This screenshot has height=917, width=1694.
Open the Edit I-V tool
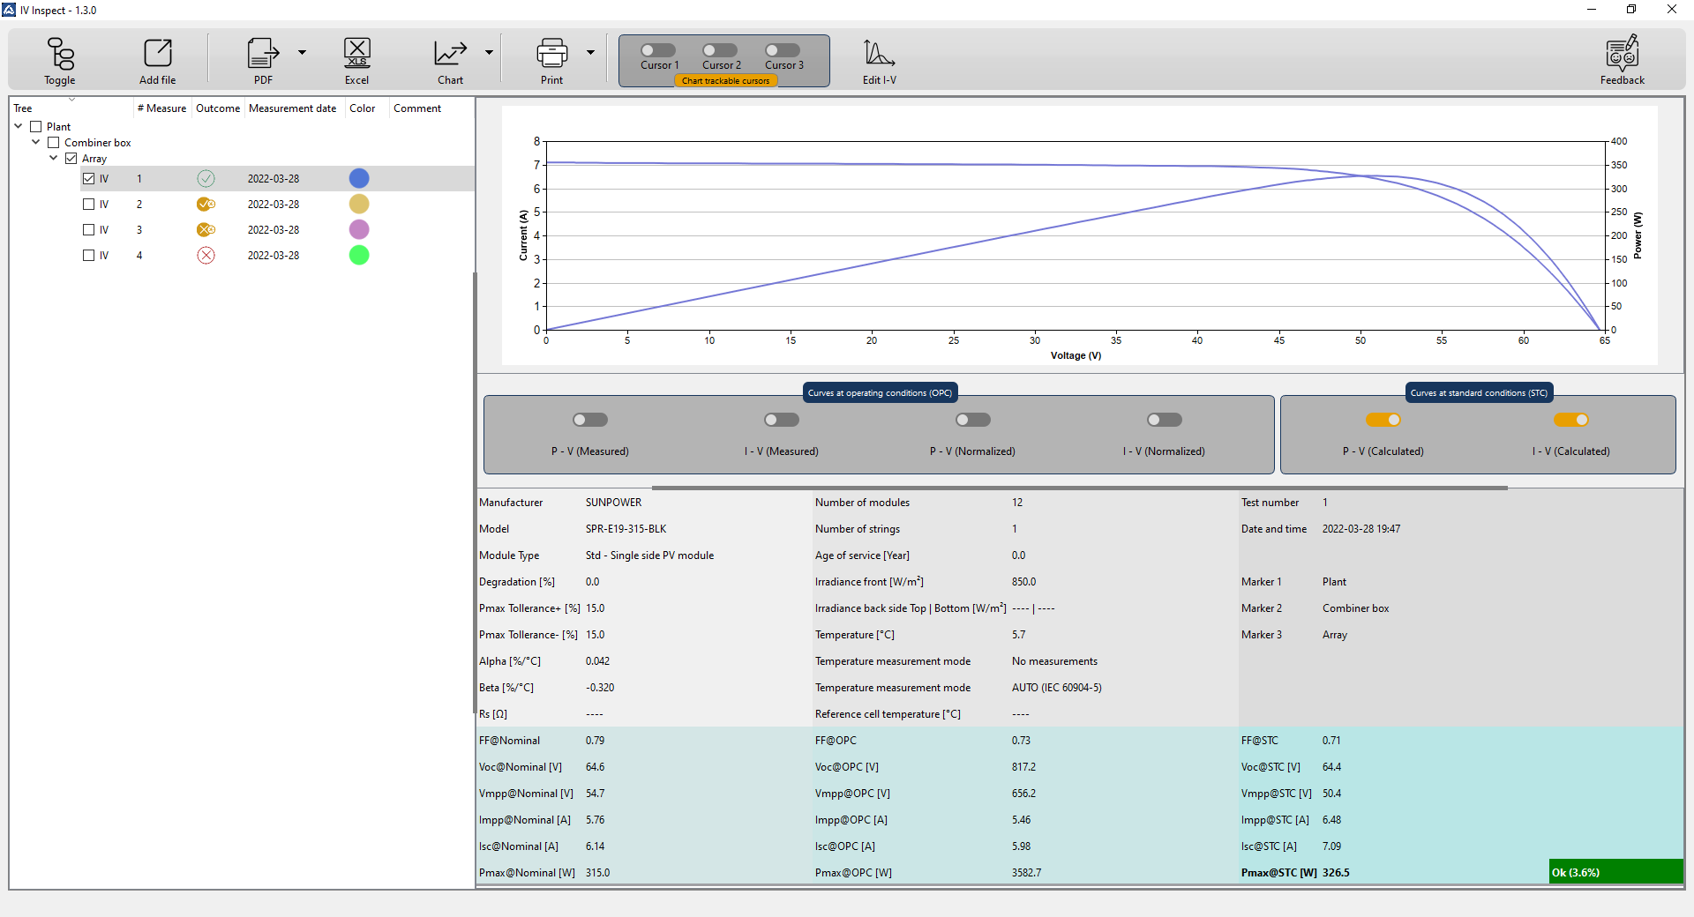879,55
